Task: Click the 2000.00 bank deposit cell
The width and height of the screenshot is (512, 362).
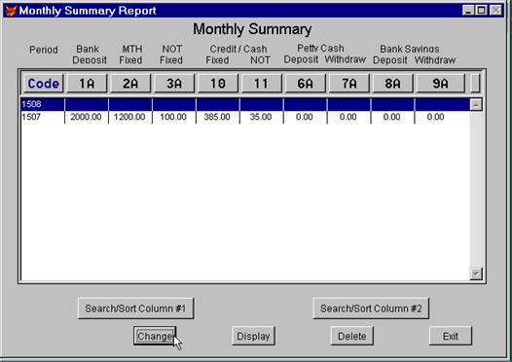Action: [x=87, y=117]
